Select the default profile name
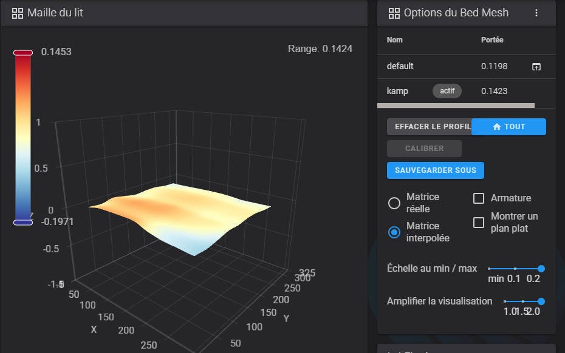 click(x=400, y=66)
